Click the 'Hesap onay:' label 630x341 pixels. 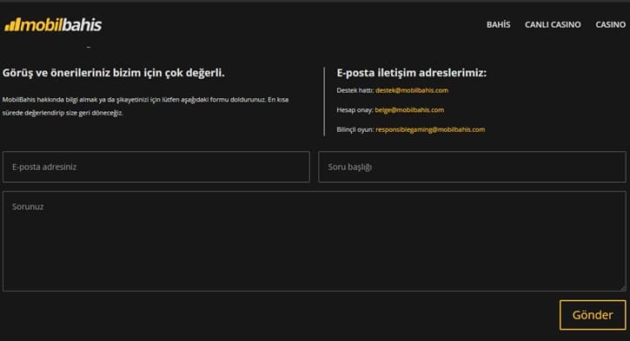tap(355, 110)
